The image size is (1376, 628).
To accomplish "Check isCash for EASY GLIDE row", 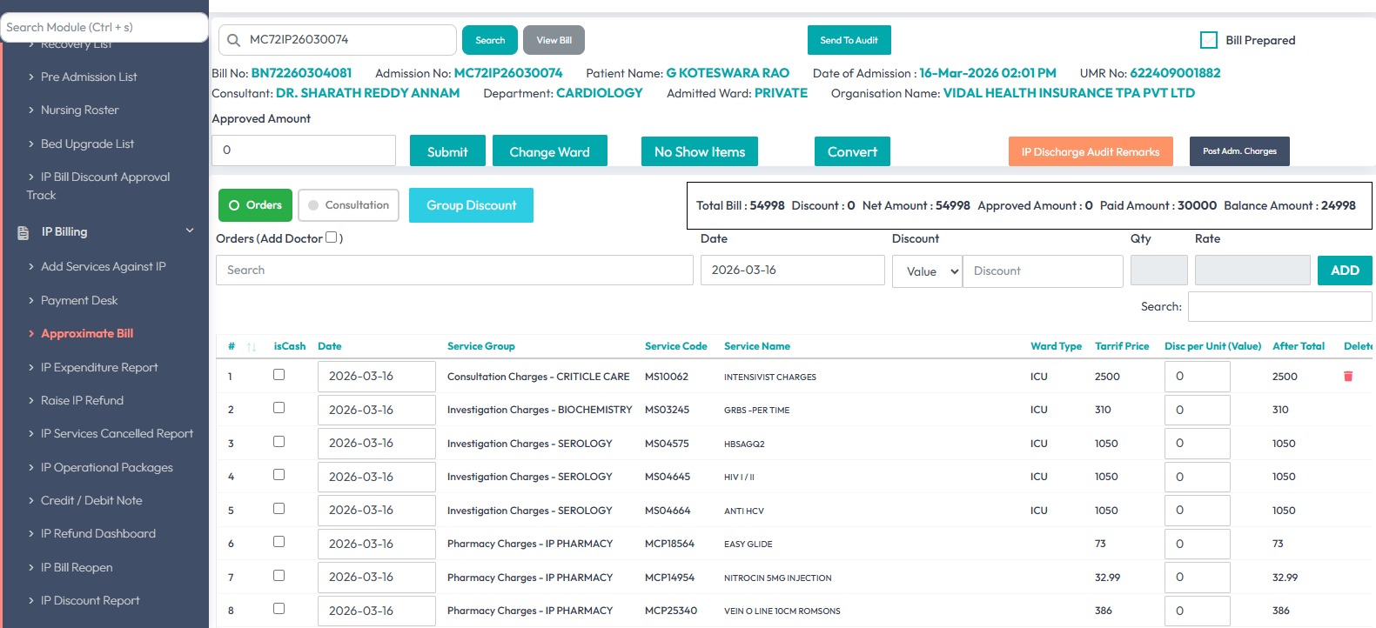I will (279, 542).
